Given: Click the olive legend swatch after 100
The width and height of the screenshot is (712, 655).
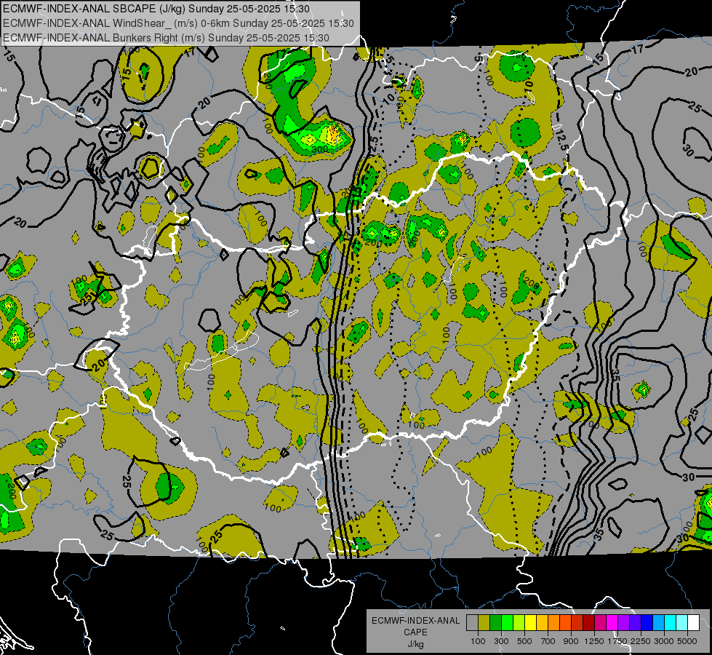Looking at the screenshot, I should pyautogui.click(x=484, y=623).
